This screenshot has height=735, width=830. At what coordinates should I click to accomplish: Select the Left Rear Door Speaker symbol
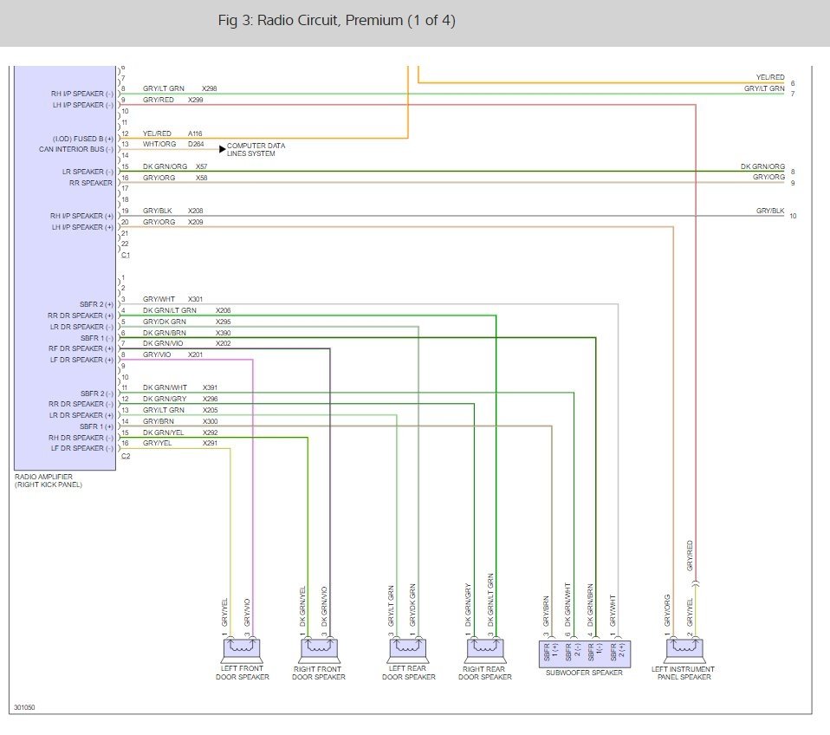tap(407, 650)
